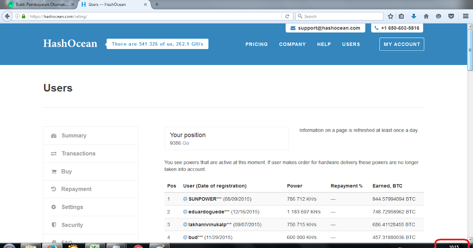Click the chat smiley toolbar icon
This screenshot has height=248, width=473.
(438, 17)
